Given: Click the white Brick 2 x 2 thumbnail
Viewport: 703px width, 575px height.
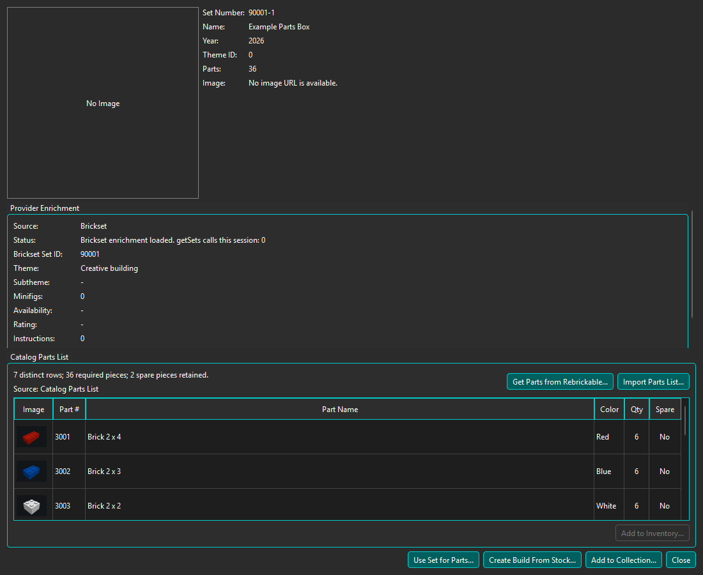Looking at the screenshot, I should coord(31,506).
